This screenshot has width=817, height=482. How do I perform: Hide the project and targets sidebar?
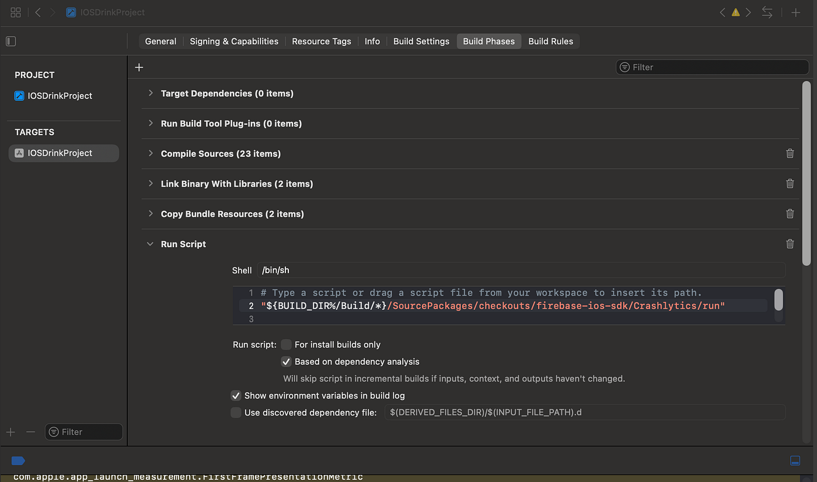[11, 41]
